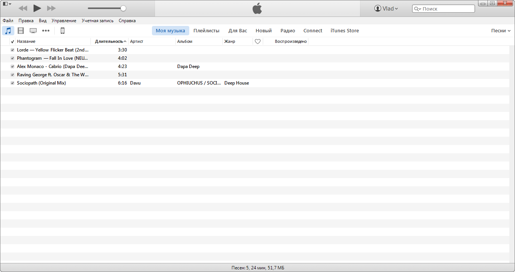
Task: Select the Sociopath (Original Mix) title
Action: (x=41, y=83)
